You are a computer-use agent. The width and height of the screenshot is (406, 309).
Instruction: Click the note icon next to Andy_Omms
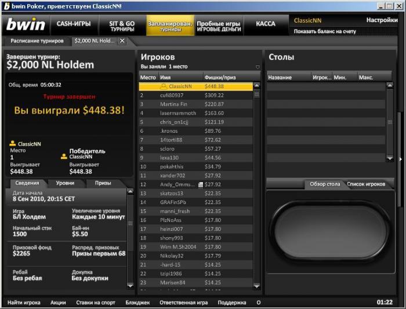(201, 184)
